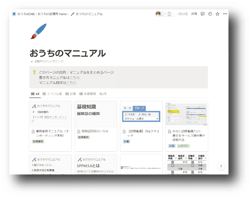
Task: Click the paintbrush page icon above the title
Action: [38, 31]
